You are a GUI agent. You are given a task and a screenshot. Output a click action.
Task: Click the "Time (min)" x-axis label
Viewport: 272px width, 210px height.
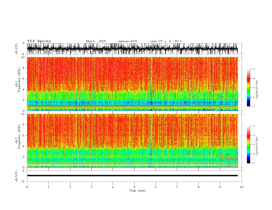pyautogui.click(x=137, y=190)
